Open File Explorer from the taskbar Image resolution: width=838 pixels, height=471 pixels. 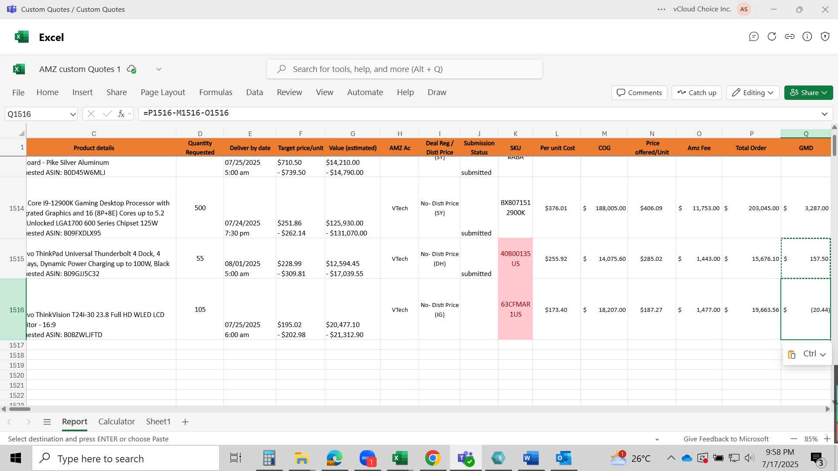(302, 458)
